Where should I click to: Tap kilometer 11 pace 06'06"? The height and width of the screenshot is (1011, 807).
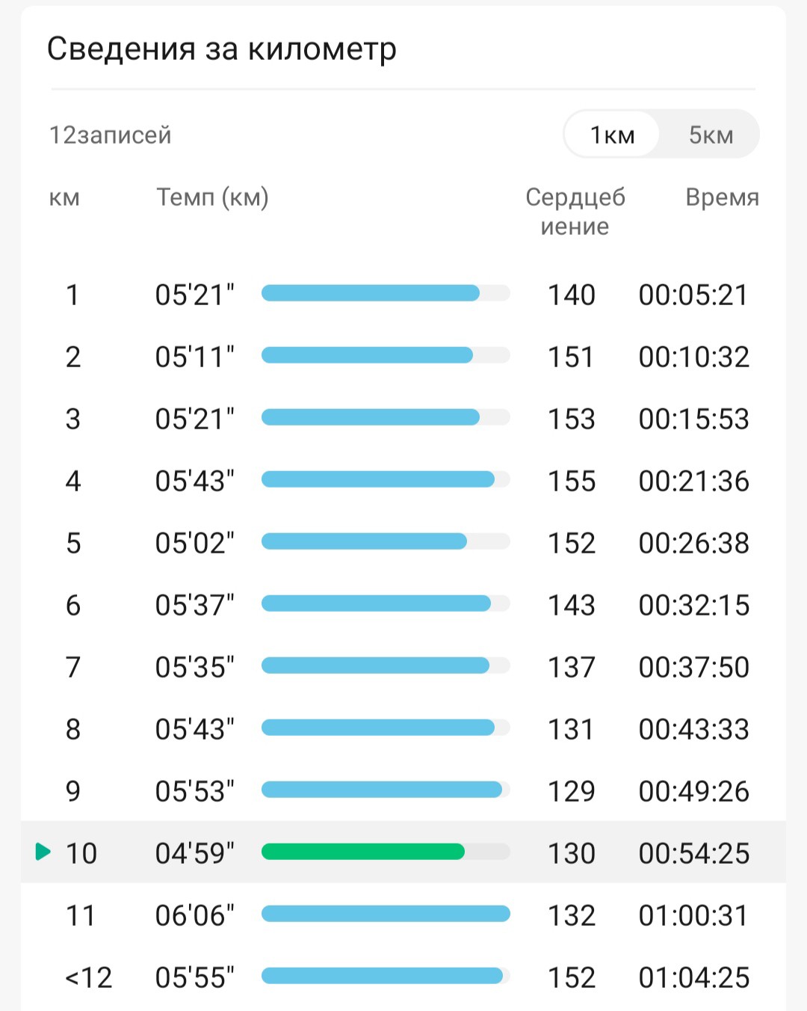tap(195, 915)
